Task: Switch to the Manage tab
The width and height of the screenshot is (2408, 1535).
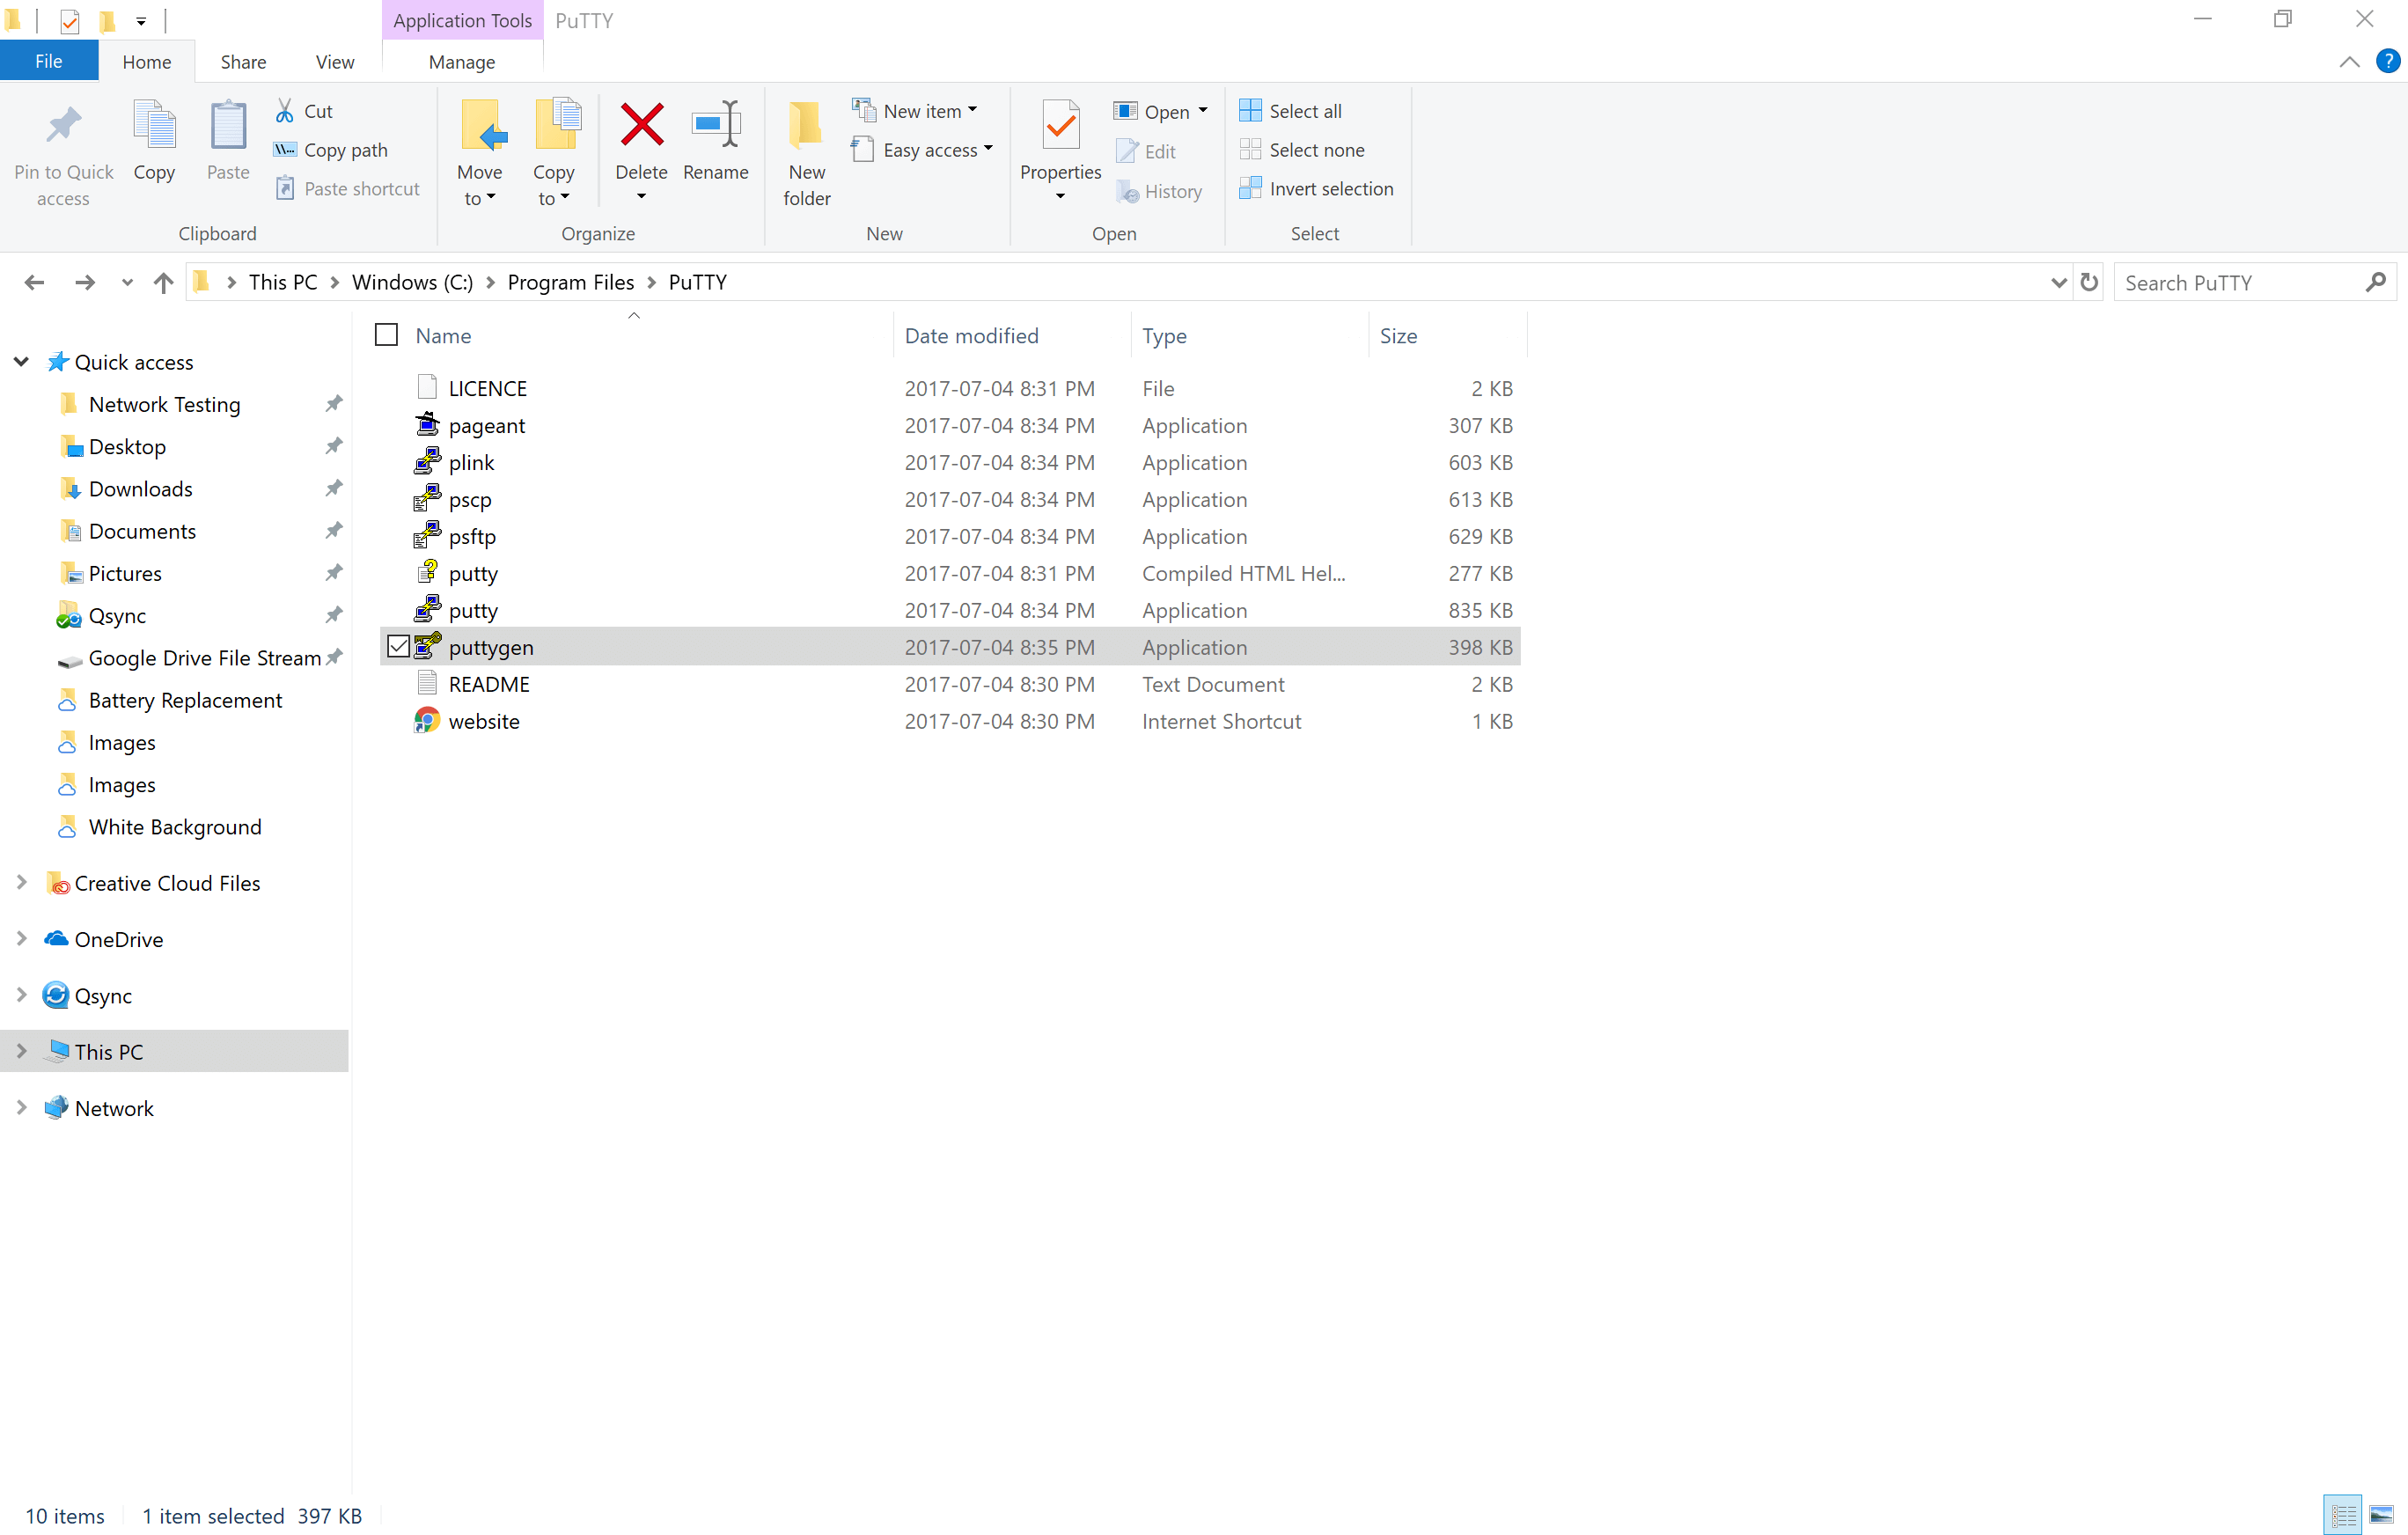Action: 462,61
